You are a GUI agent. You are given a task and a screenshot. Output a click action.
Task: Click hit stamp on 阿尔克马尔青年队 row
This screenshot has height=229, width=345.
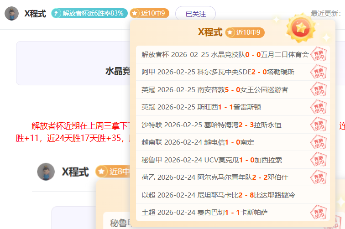point(319,177)
